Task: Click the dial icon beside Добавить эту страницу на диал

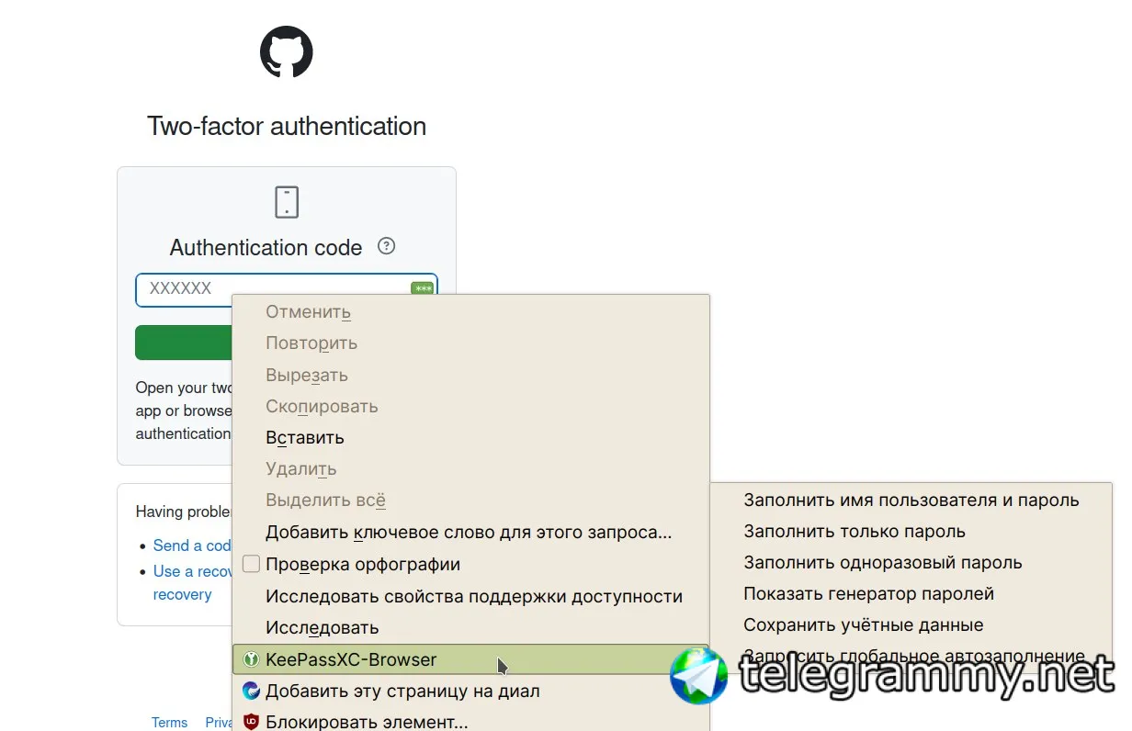Action: [x=251, y=691]
